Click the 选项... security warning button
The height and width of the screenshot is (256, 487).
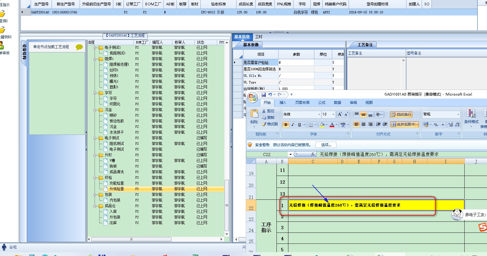pyautogui.click(x=326, y=145)
